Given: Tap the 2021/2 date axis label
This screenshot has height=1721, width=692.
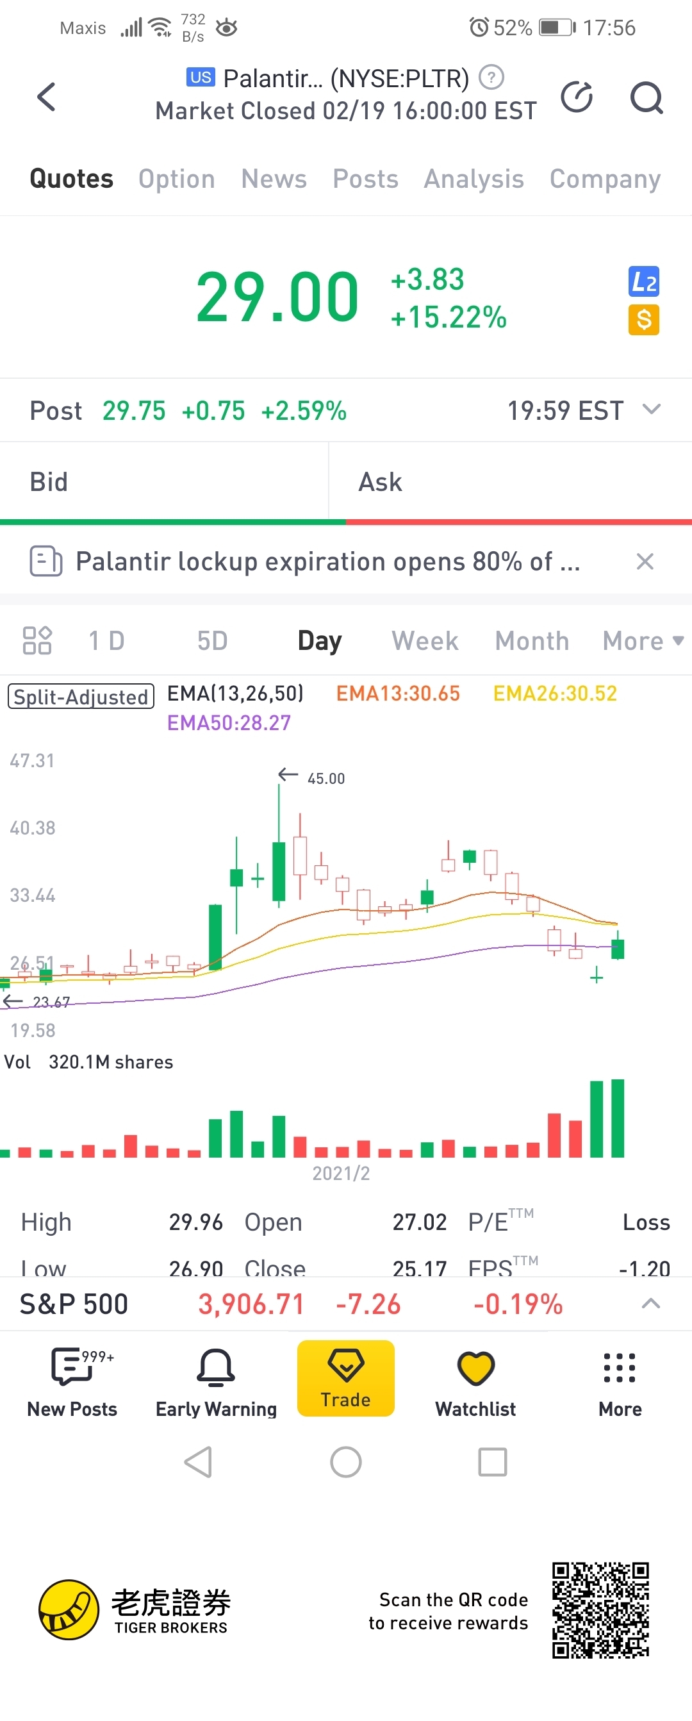Looking at the screenshot, I should 342,1172.
